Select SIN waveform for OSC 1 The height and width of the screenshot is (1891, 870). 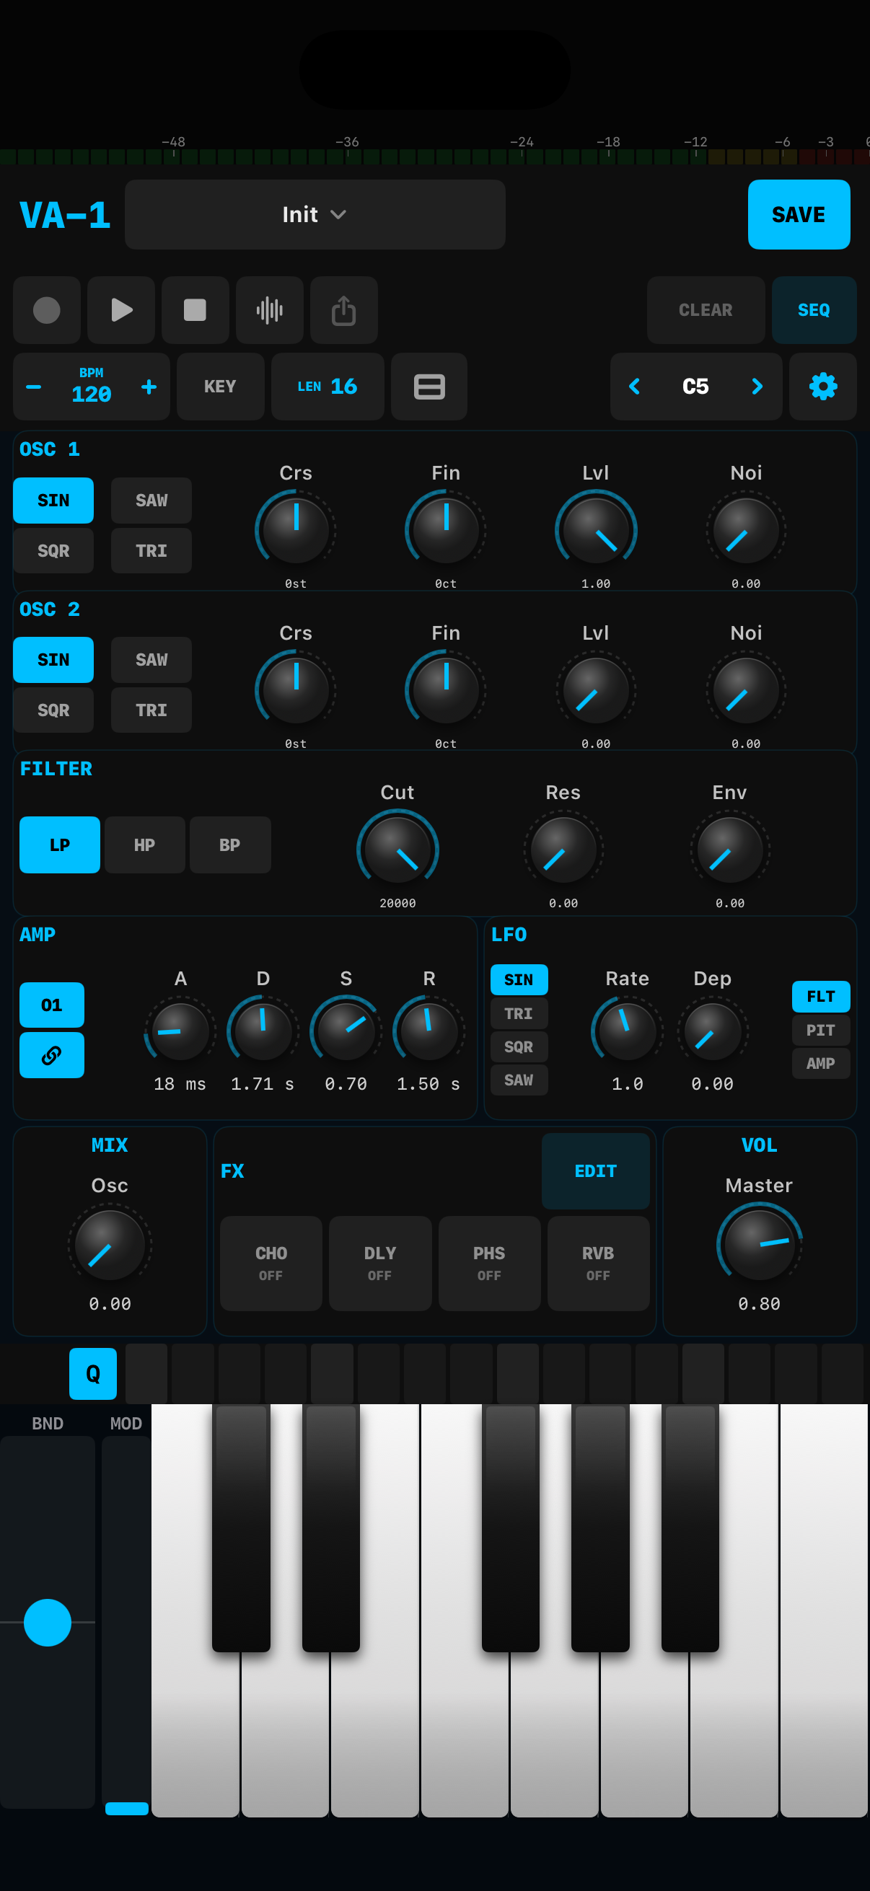(x=53, y=501)
